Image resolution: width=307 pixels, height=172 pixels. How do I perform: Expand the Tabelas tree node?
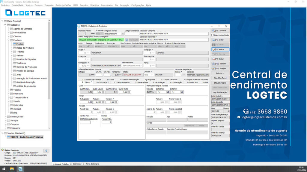point(8,90)
